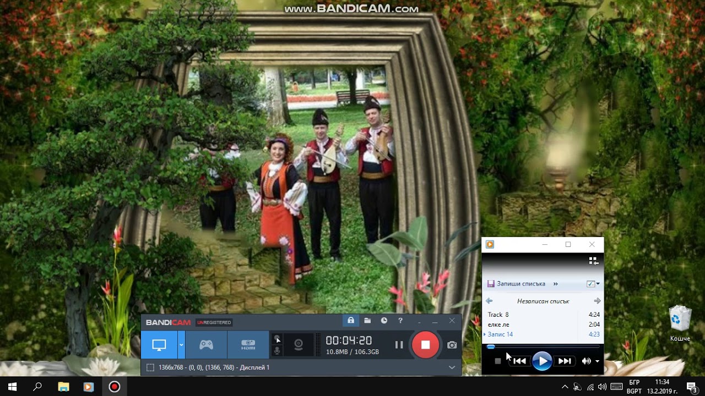Click the media player title bar icon
The image size is (705, 396).
click(490, 245)
